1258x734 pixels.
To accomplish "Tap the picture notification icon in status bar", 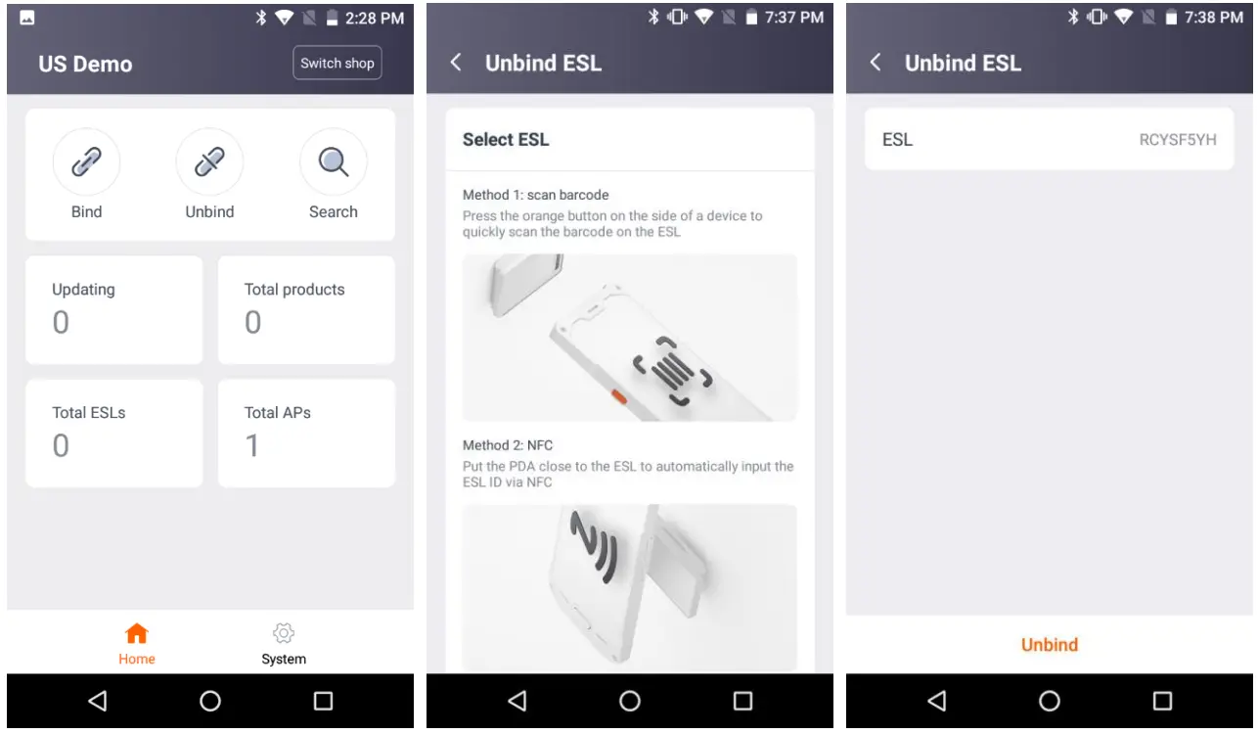I will point(26,18).
